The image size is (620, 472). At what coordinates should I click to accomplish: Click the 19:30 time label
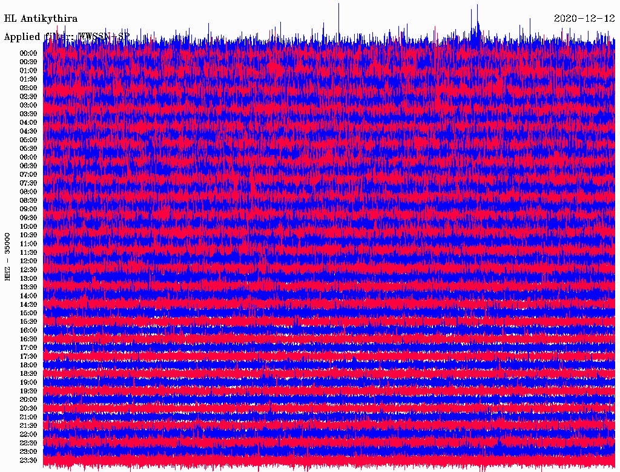tap(28, 392)
